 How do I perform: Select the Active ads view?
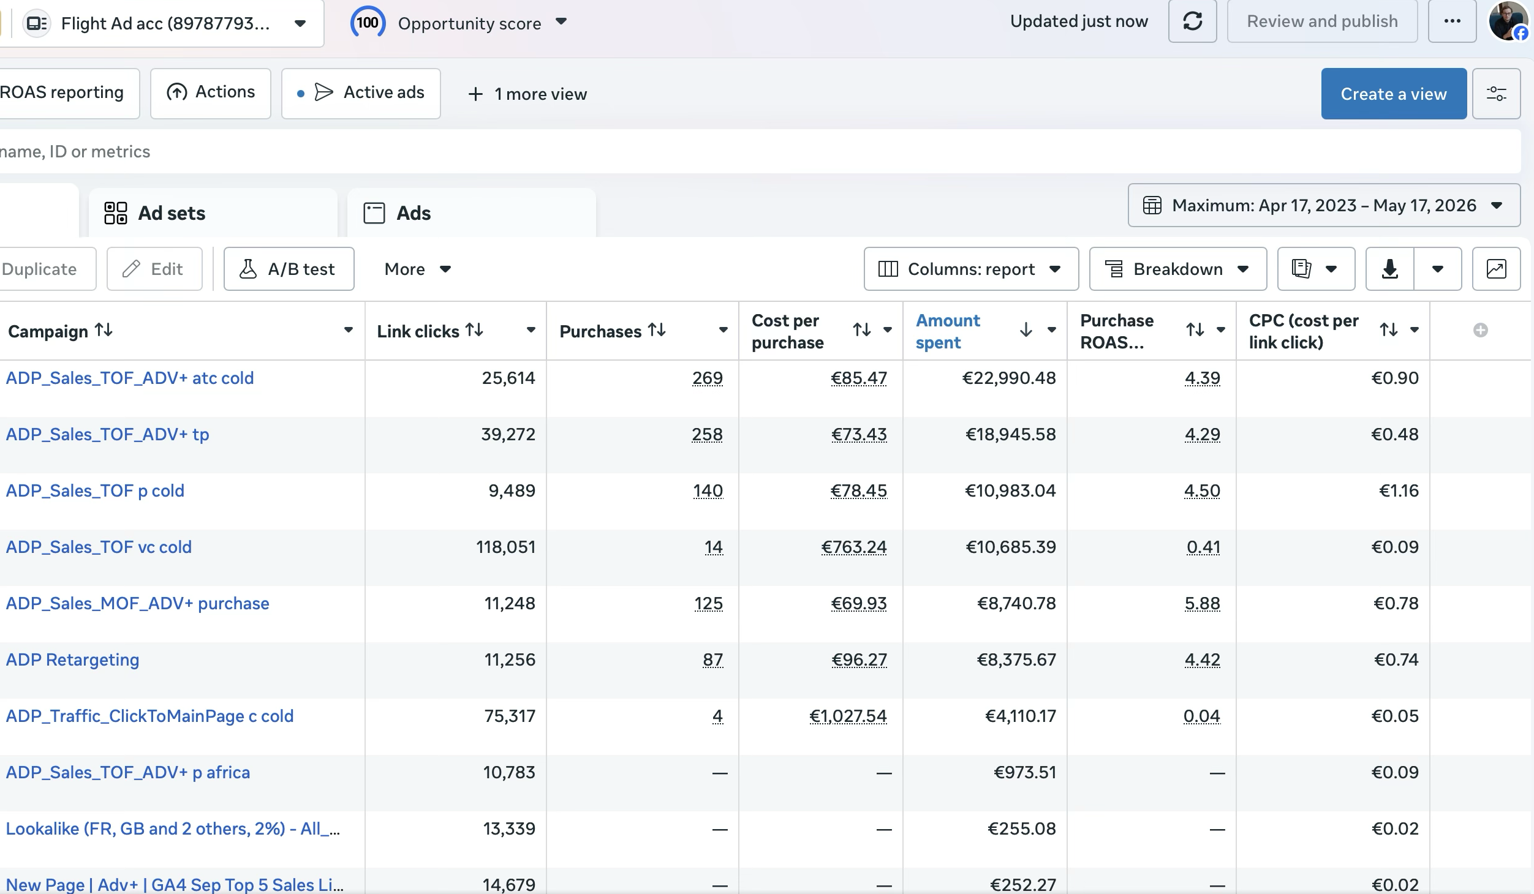coord(361,93)
